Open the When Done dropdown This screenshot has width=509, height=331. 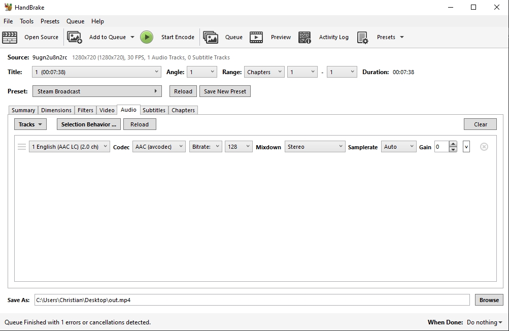484,322
